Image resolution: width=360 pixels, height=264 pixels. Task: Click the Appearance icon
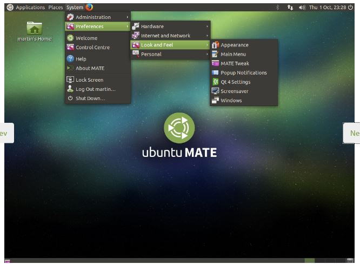pyautogui.click(x=215, y=45)
